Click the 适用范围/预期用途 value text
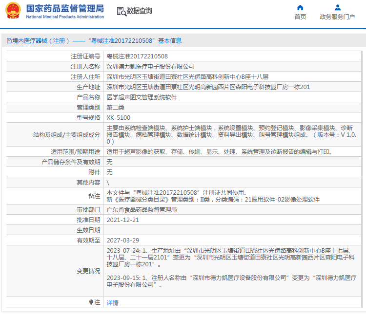This screenshot has height=315, width=366. coord(220,152)
